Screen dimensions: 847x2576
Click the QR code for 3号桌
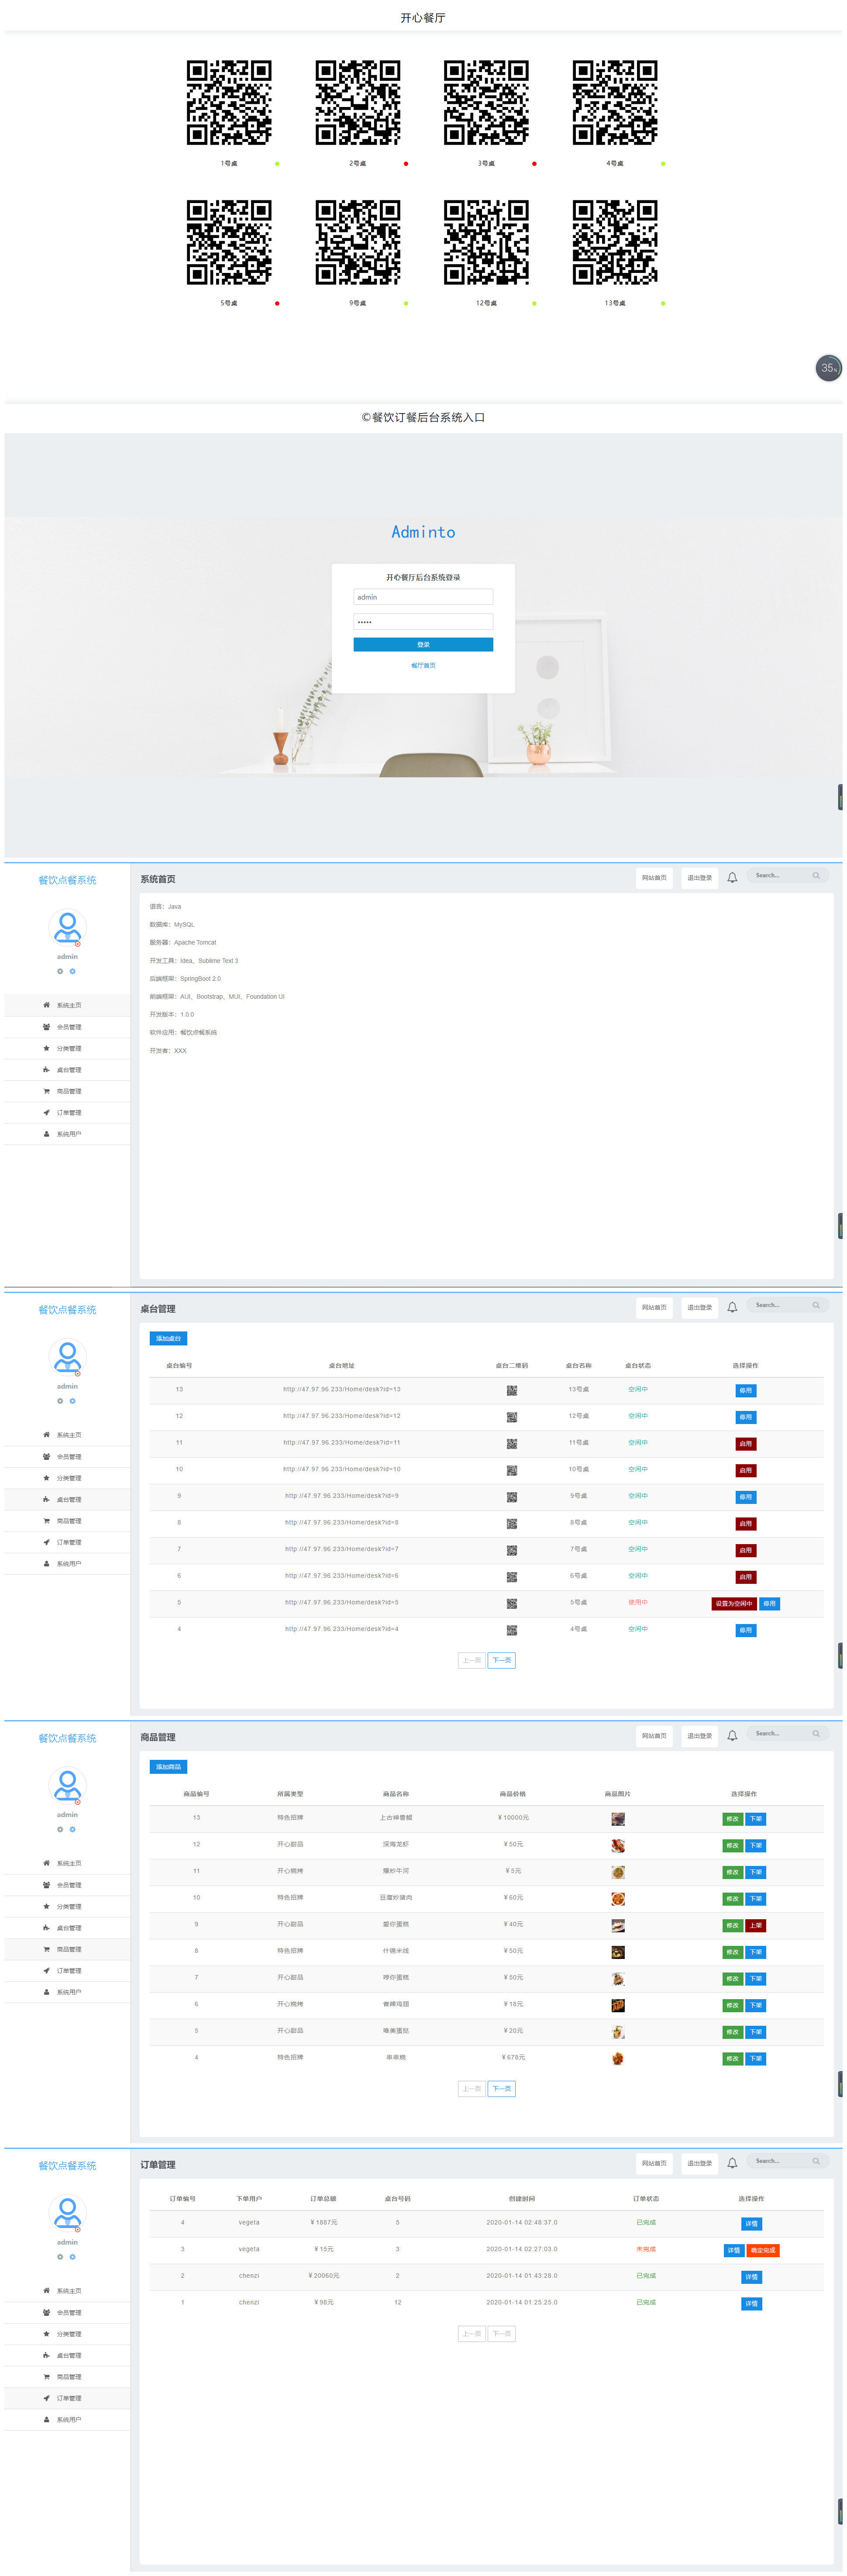(x=486, y=103)
